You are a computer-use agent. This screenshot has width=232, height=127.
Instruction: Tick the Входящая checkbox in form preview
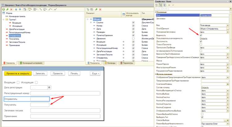pos(18,82)
